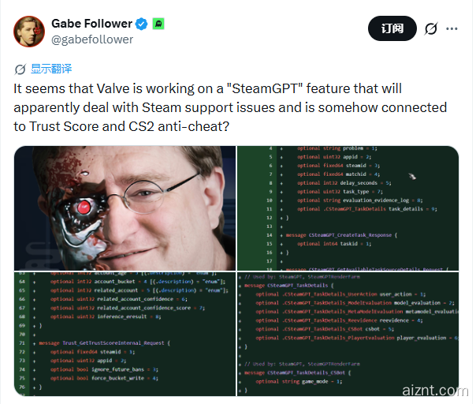
Task: Open the Trust_GetTrustScoreInternal_Request code screenshot
Action: click(125, 334)
